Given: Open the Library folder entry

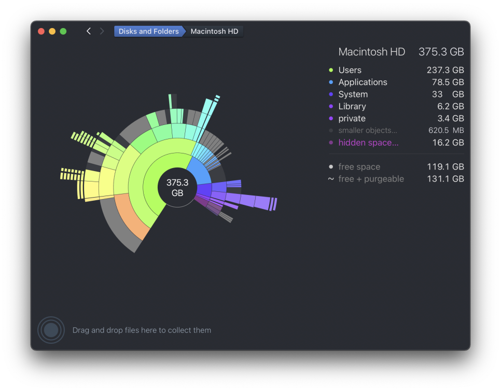Looking at the screenshot, I should [x=396, y=106].
